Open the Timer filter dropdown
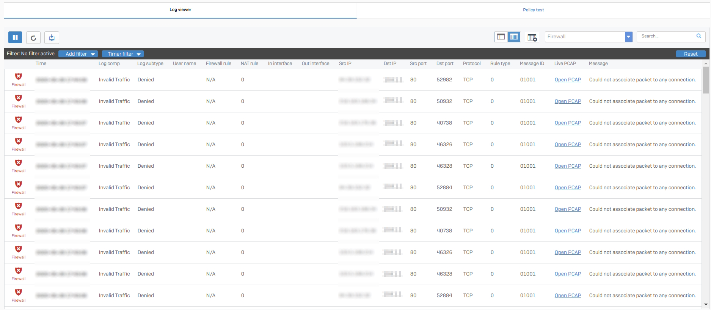This screenshot has height=310, width=711. (x=122, y=54)
